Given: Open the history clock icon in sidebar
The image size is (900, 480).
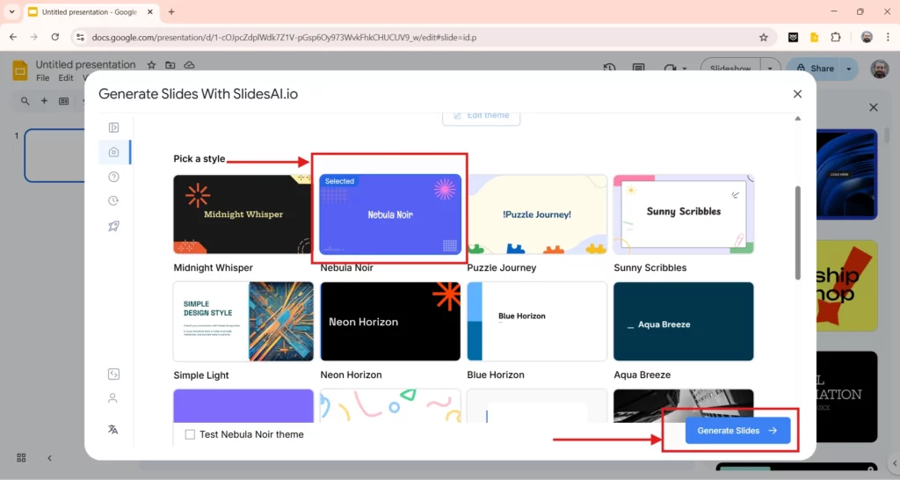Looking at the screenshot, I should (x=113, y=201).
